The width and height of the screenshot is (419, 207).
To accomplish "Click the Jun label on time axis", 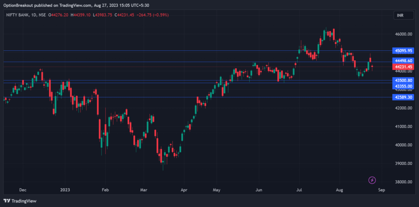I will 259,190.
